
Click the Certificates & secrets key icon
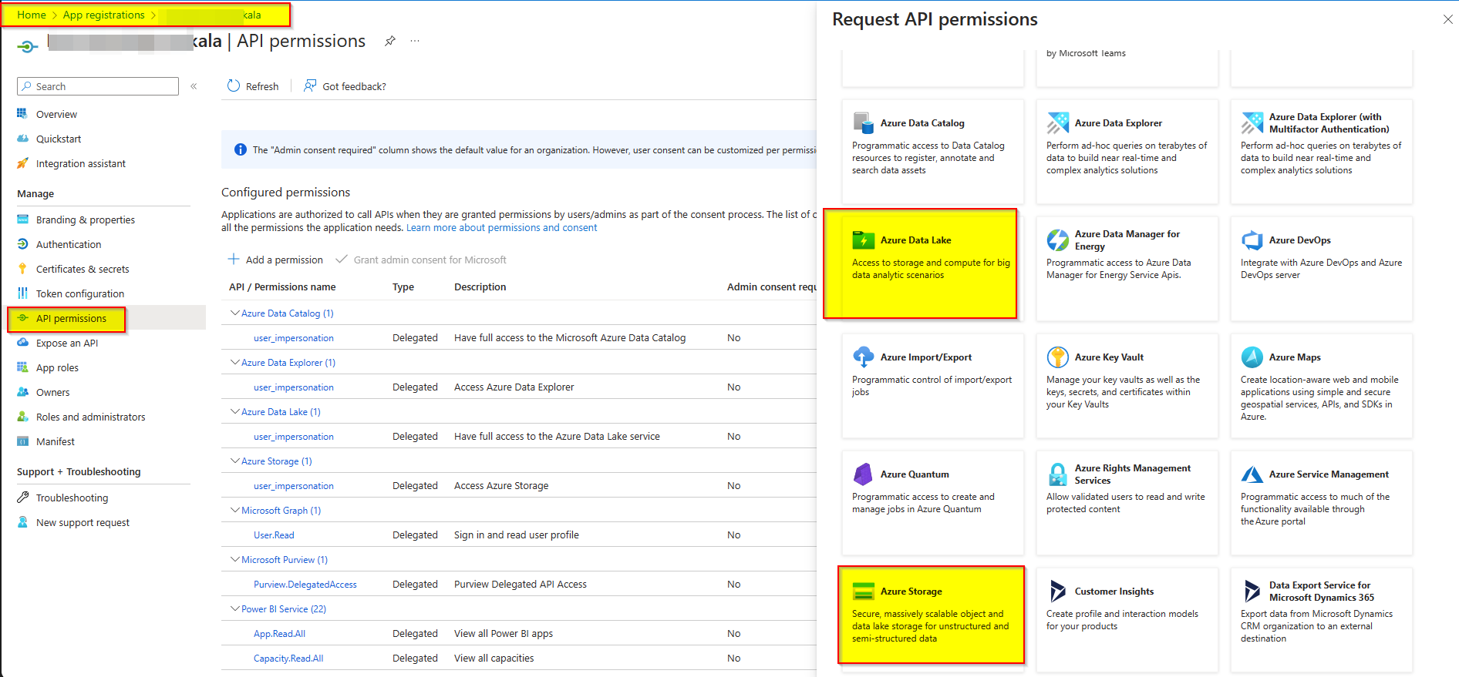[x=22, y=268]
